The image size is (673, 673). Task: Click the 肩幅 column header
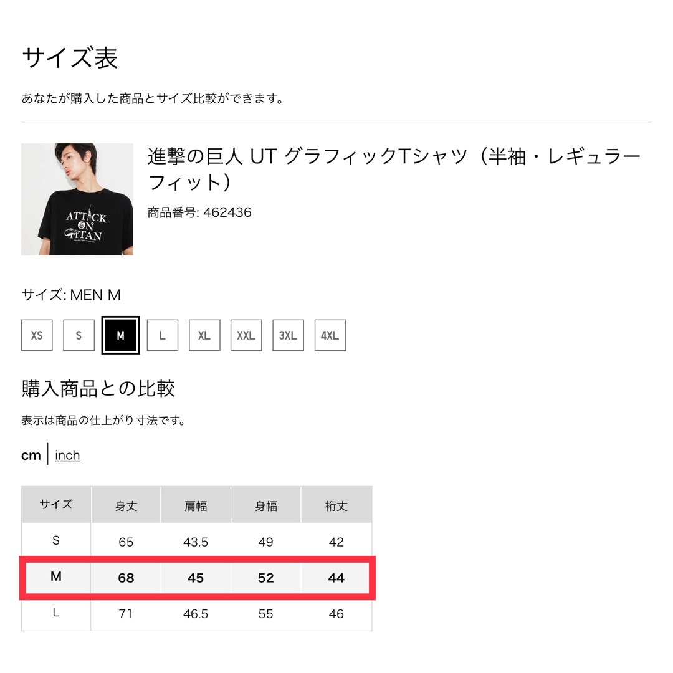[x=196, y=505]
